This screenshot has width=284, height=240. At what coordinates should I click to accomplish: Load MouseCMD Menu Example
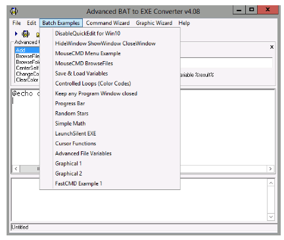pyautogui.click(x=110, y=53)
